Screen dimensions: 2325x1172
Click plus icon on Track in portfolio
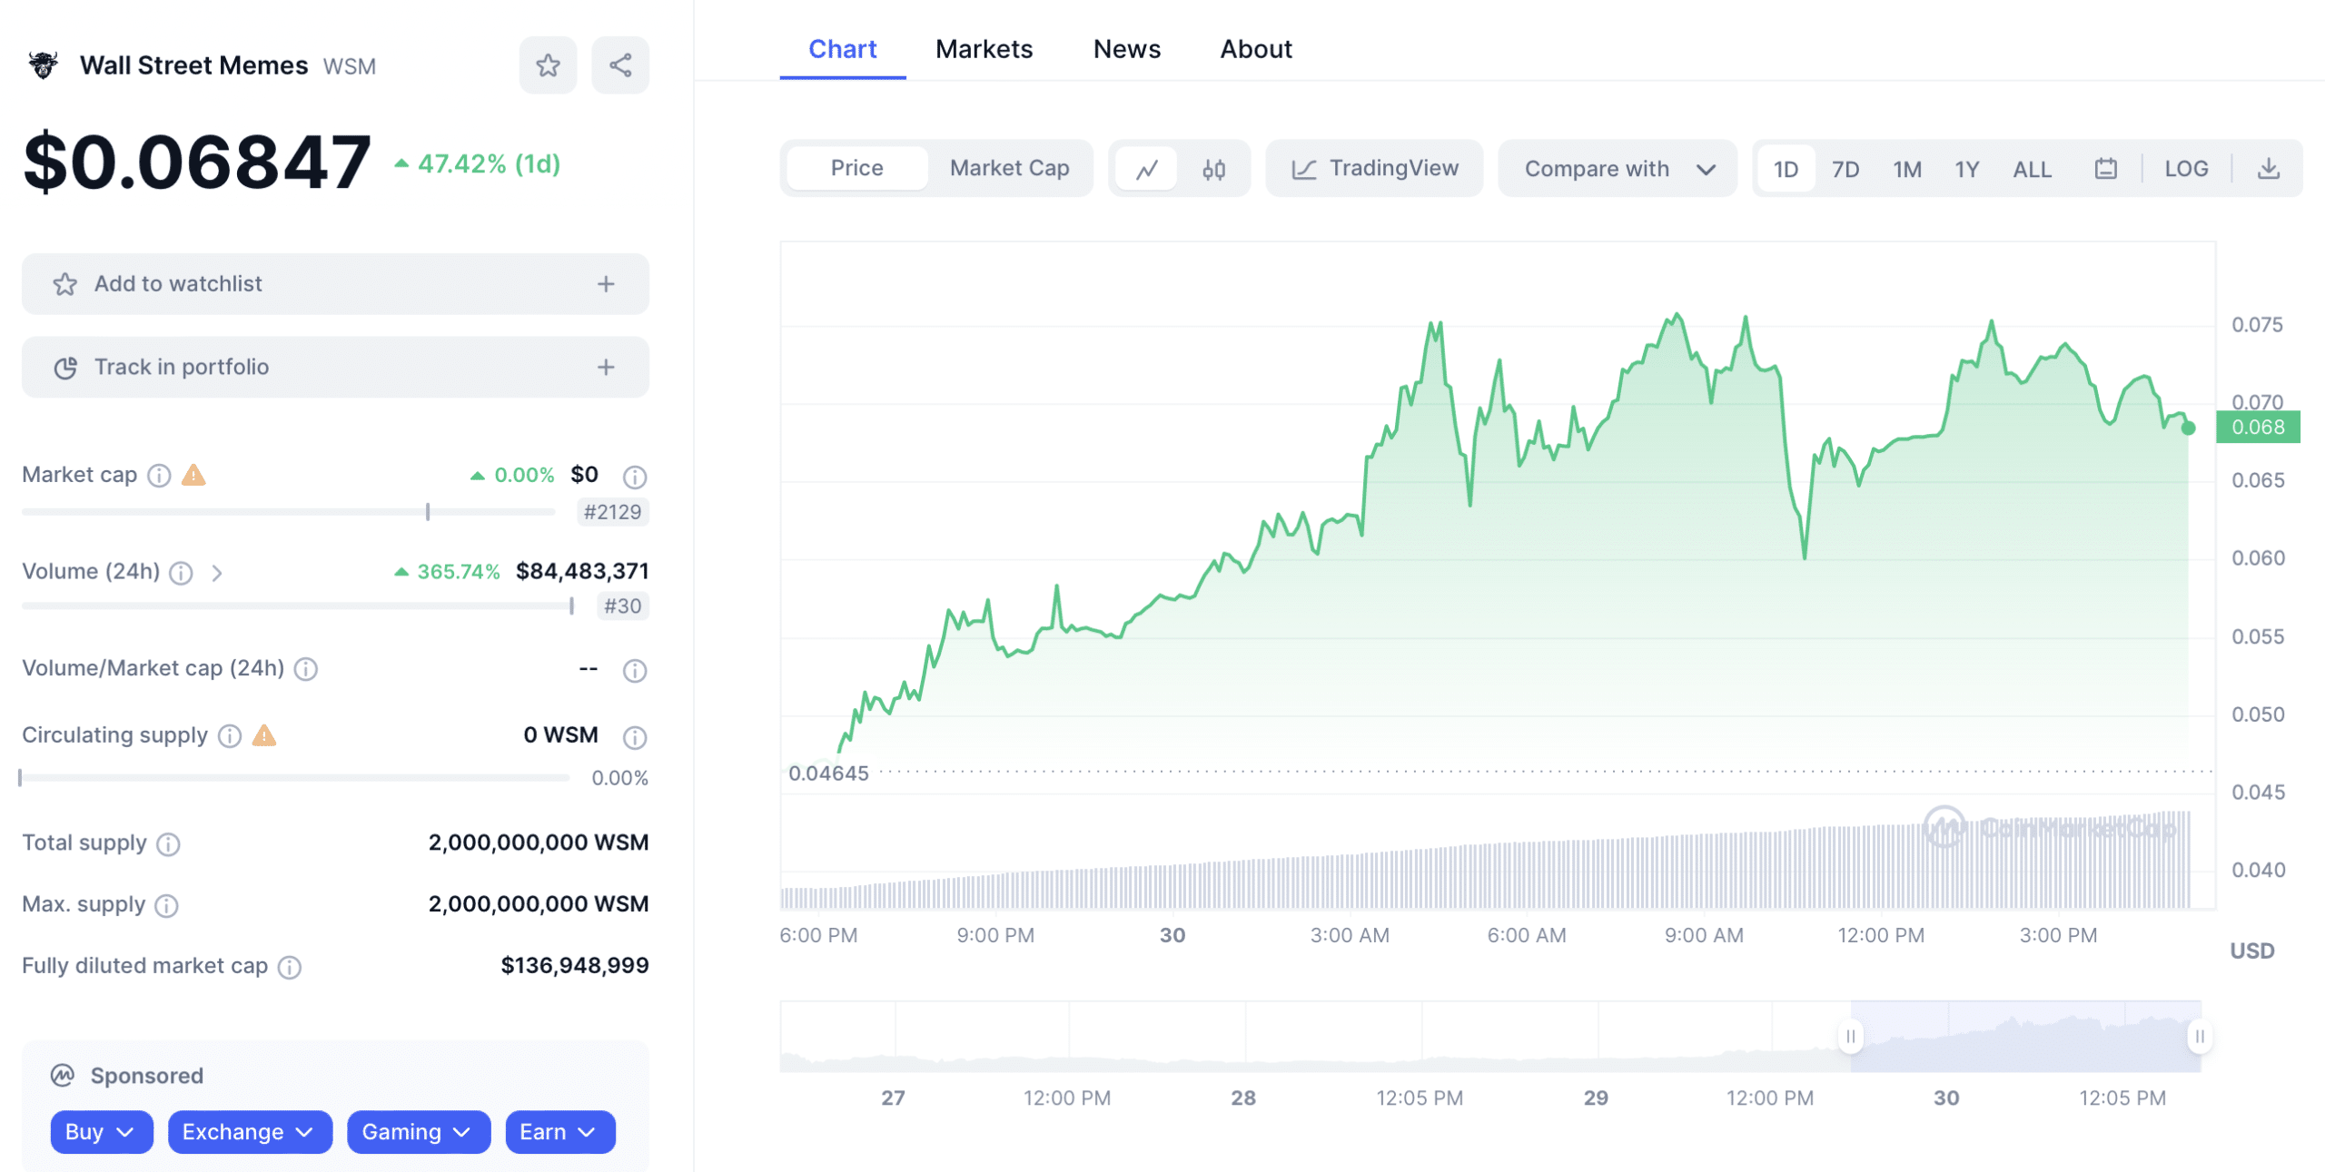[x=606, y=368]
